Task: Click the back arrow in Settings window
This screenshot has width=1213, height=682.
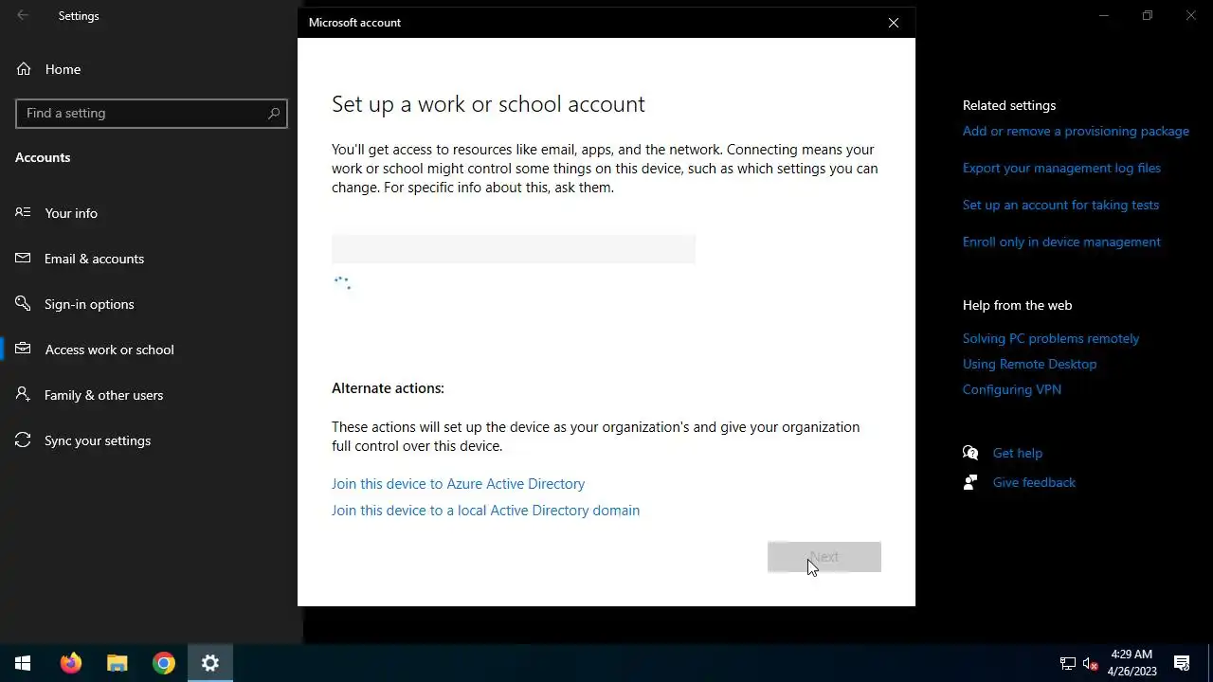Action: (x=23, y=15)
